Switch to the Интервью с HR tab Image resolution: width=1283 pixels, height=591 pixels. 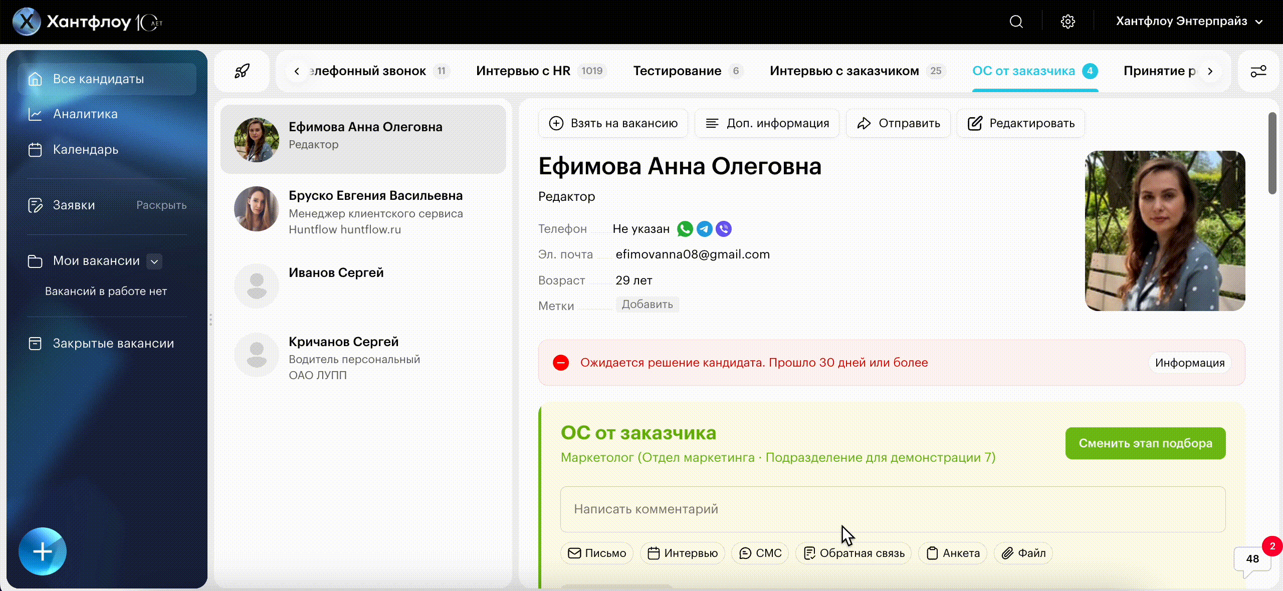[x=523, y=71]
